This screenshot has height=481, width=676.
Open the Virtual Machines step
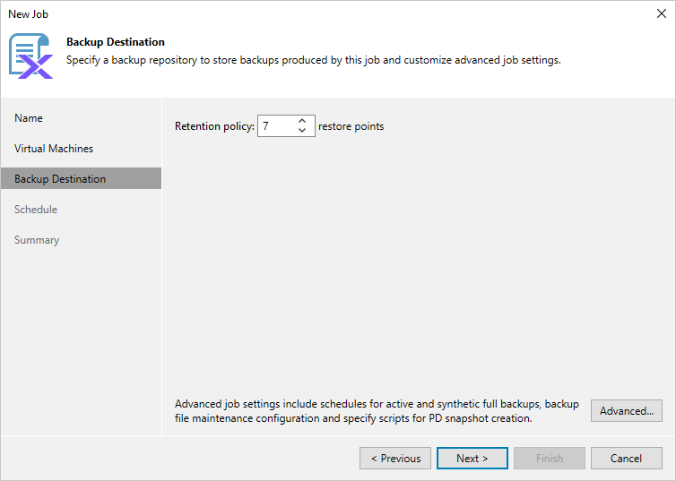[x=54, y=149]
